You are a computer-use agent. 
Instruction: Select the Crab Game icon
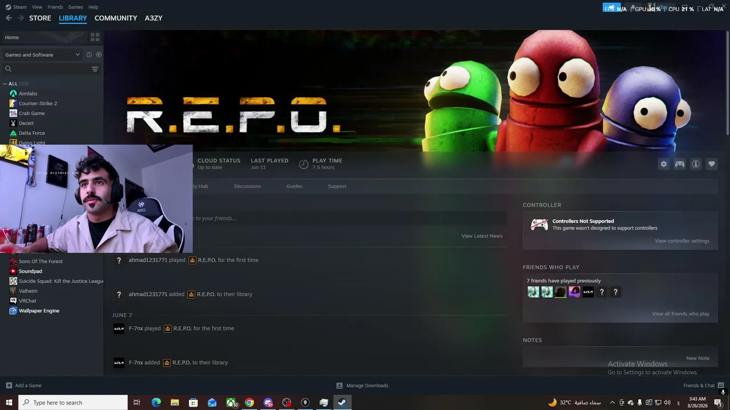[13, 113]
